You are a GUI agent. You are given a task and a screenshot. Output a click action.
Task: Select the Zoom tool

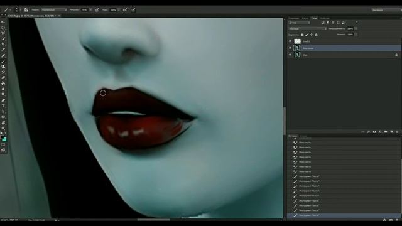3,128
